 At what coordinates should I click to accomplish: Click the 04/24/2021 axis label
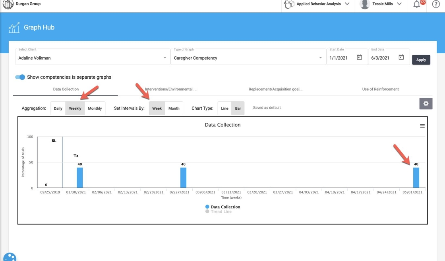[x=387, y=192]
